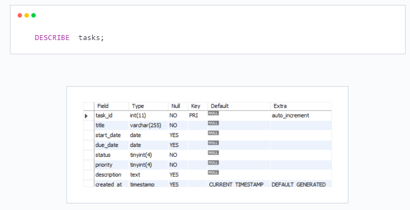Viewport: 410px width, 210px height.
Task: Click the NULL badge in status row
Action: (213, 153)
